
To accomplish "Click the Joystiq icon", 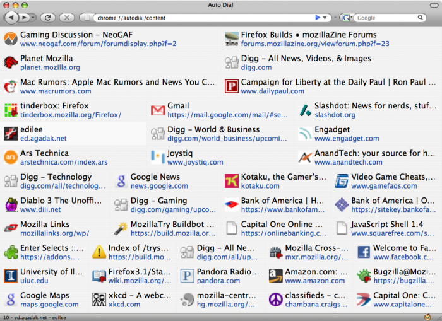I will coord(158,158).
